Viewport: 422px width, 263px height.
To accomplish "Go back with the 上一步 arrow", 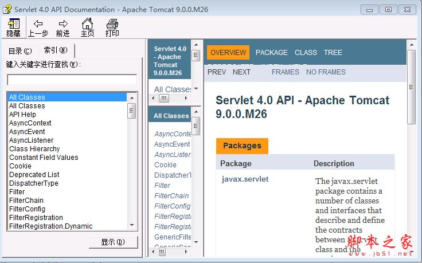I will [x=38, y=28].
